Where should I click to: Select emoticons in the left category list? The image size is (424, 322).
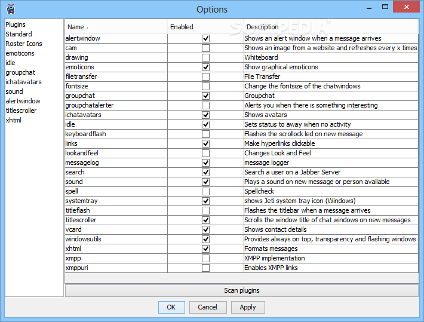(20, 53)
